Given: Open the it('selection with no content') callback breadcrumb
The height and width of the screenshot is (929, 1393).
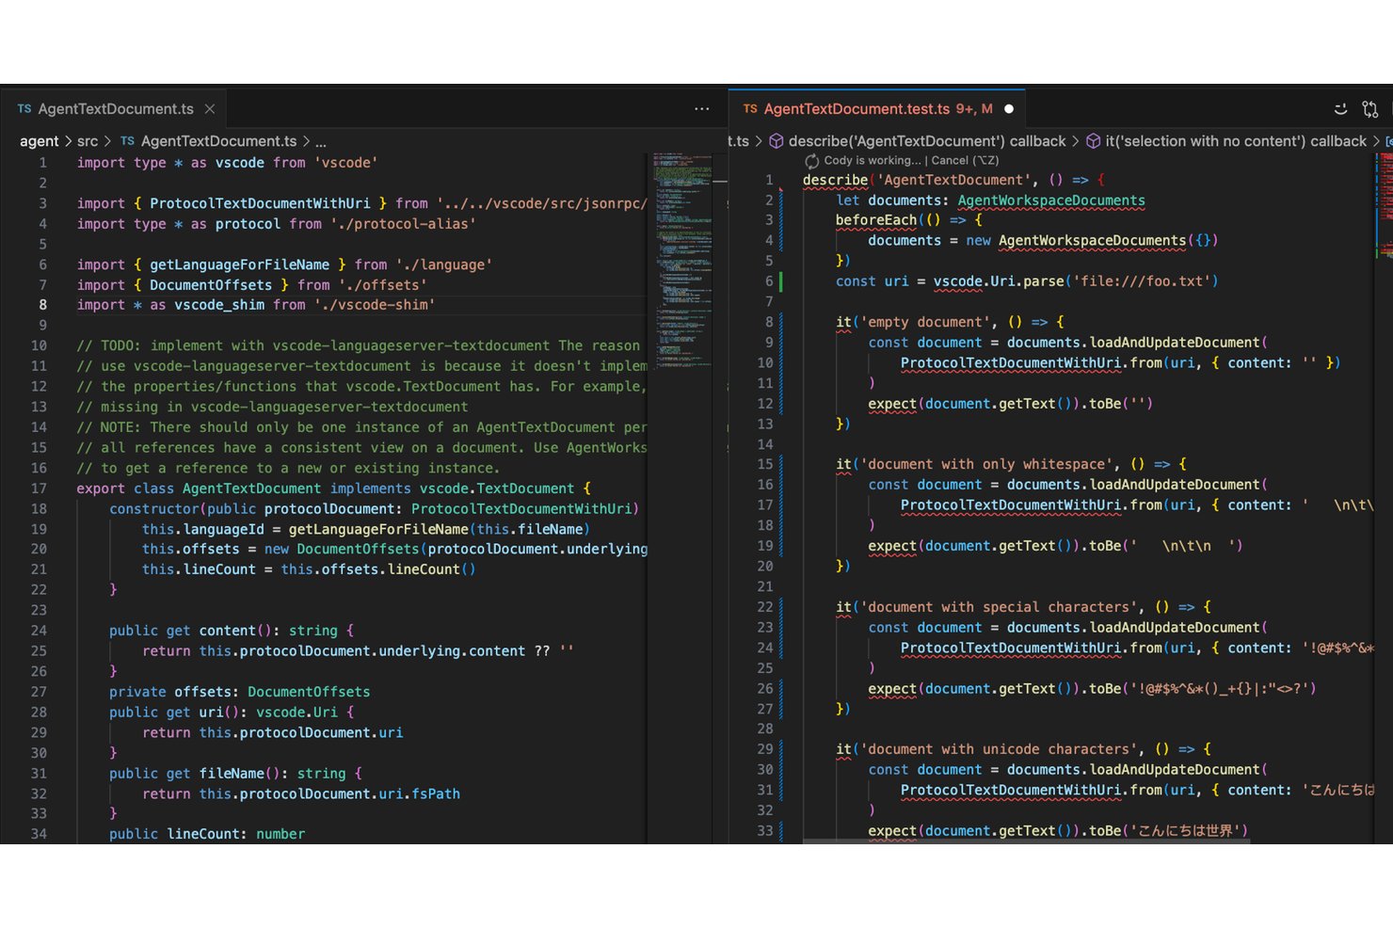Looking at the screenshot, I should tap(1236, 141).
